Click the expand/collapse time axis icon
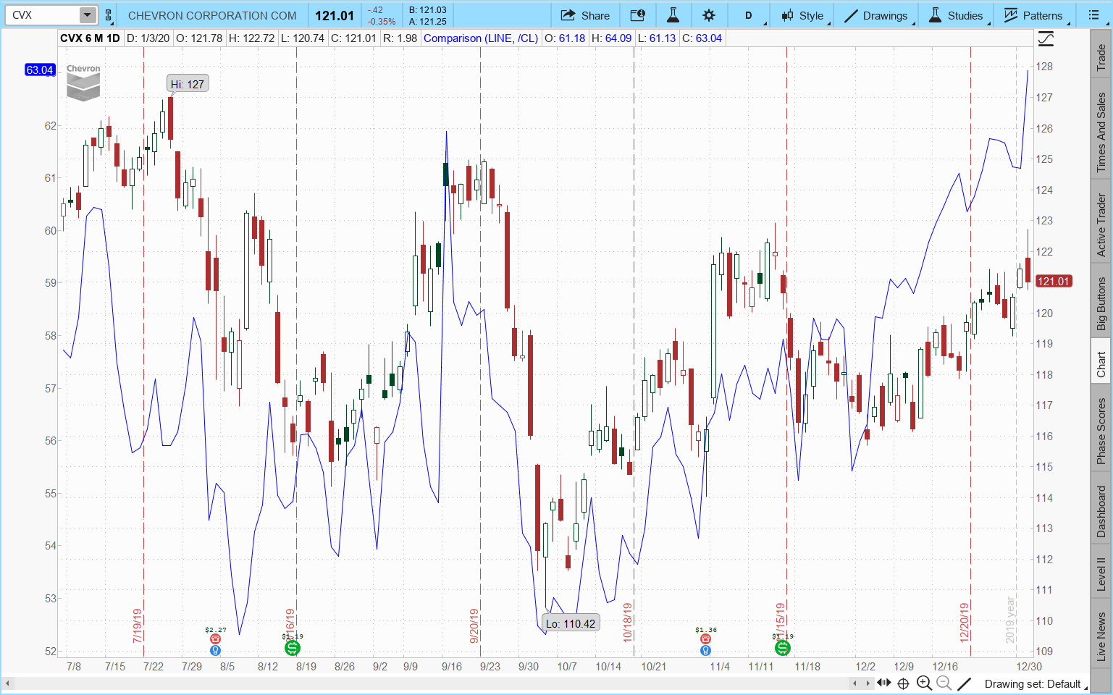Screen dimensions: 1113x695 point(884,683)
